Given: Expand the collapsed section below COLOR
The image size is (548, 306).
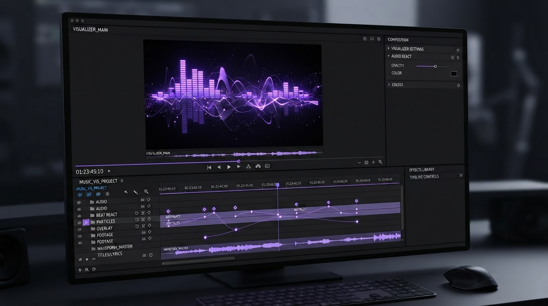Looking at the screenshot, I should (389, 84).
